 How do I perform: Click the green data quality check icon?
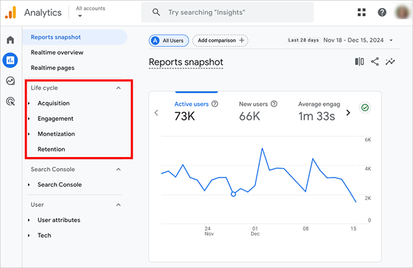tap(365, 108)
